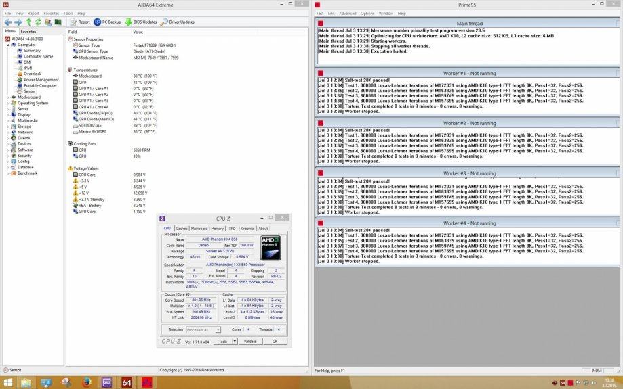Image resolution: width=623 pixels, height=389 pixels.
Task: Launch Firefox from taskbar
Action: click(87, 383)
